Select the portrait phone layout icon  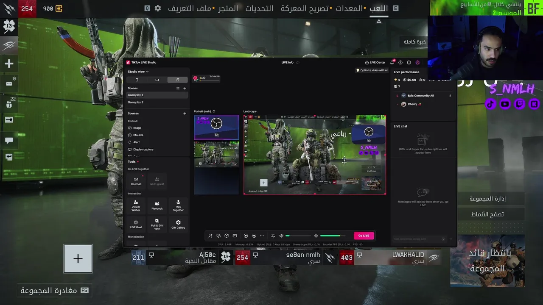[x=137, y=80]
